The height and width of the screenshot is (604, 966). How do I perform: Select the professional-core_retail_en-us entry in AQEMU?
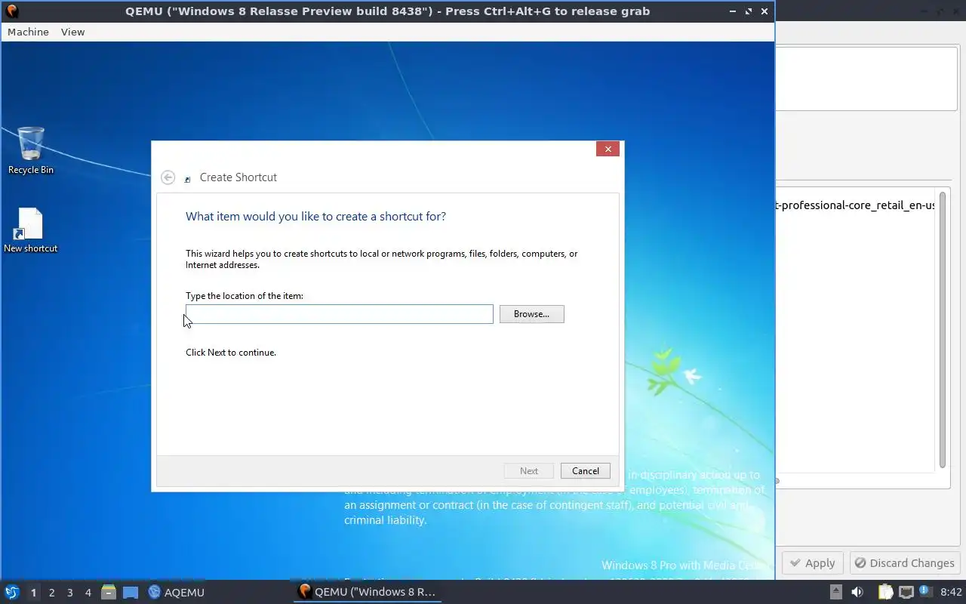tap(854, 205)
